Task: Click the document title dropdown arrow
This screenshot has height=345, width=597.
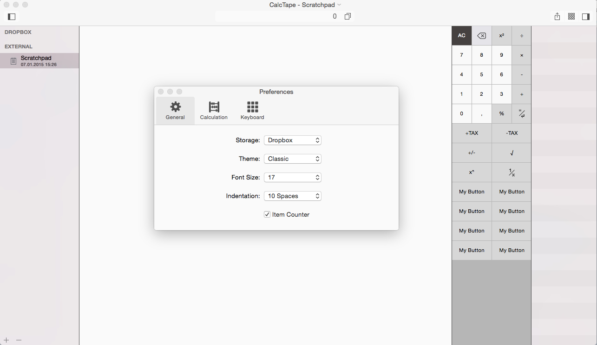Action: click(x=339, y=5)
